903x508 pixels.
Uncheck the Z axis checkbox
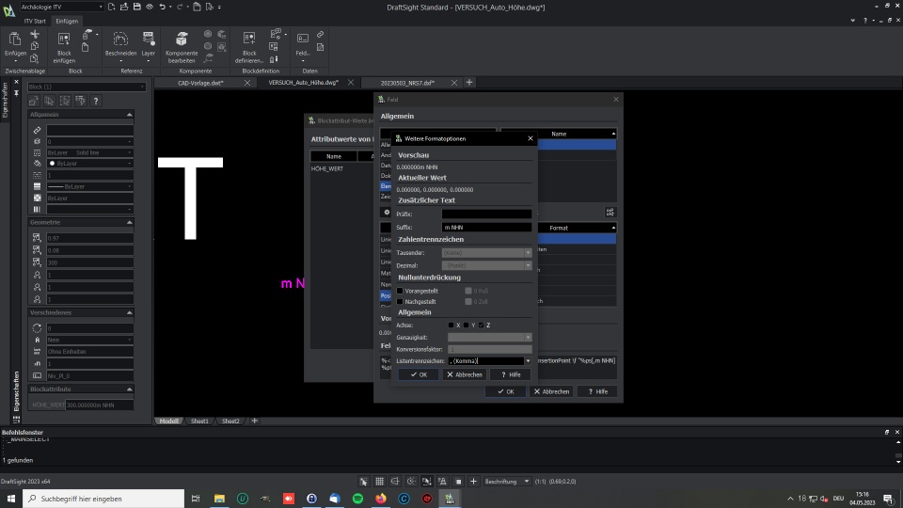(481, 325)
